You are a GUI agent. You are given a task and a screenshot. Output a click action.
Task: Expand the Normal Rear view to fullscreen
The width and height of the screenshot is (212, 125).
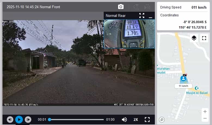click(142, 16)
